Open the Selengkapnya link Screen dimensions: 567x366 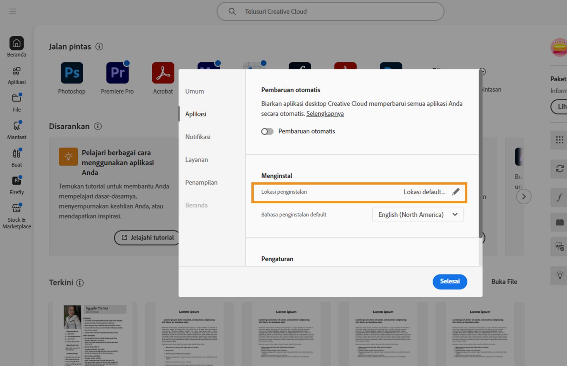point(325,114)
